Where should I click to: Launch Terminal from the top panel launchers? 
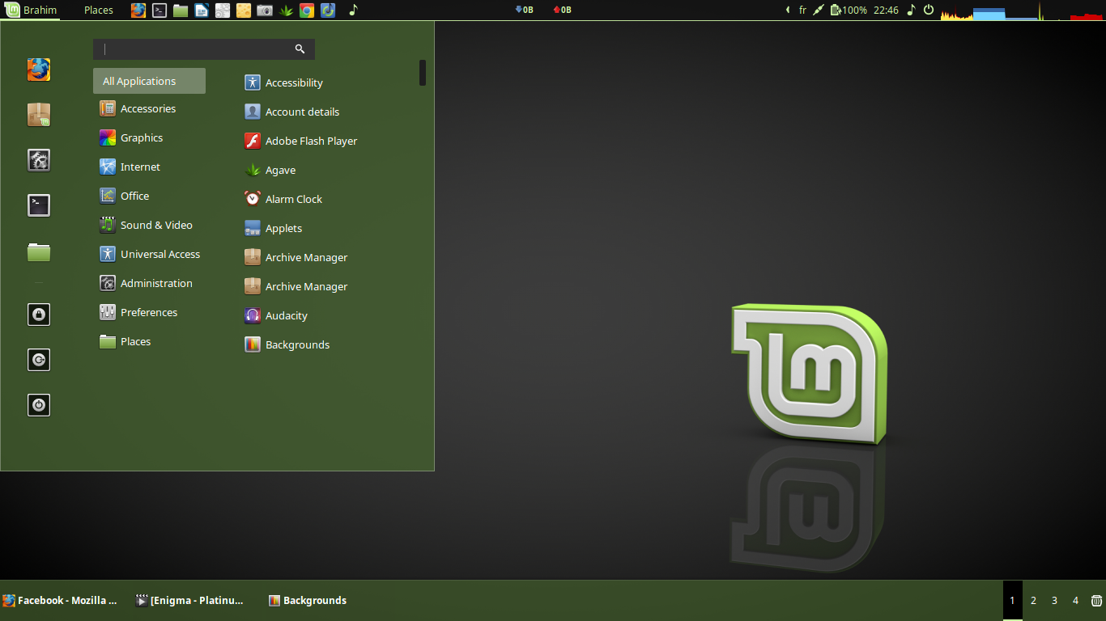click(160, 11)
